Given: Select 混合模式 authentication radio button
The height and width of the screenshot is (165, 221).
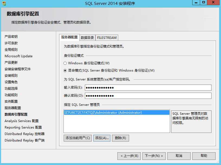Looking at the screenshot, I should pyautogui.click(x=65, y=70).
